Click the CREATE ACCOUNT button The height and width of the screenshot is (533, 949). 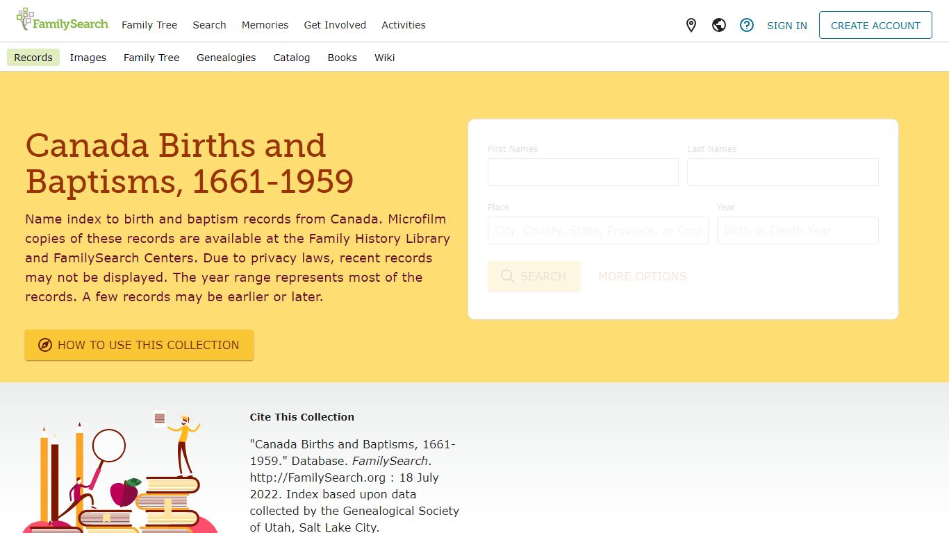[875, 25]
